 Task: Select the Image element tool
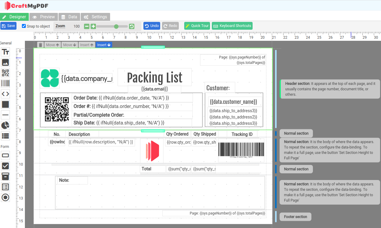point(5,62)
